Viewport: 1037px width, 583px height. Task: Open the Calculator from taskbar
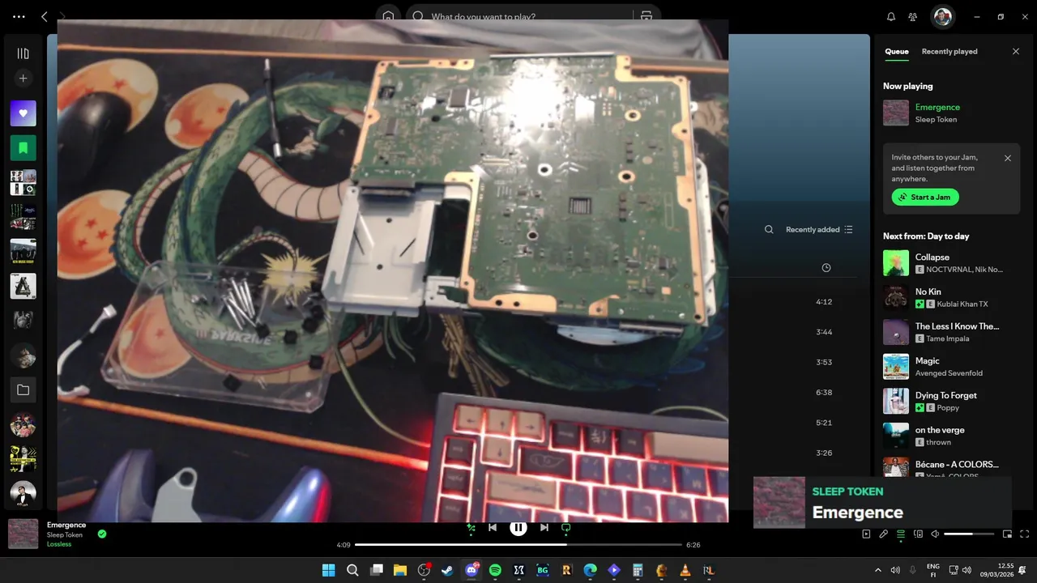coord(638,570)
